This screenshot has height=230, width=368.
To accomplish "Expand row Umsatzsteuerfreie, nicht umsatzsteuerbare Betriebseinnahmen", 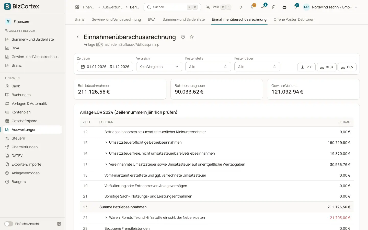I will [106, 153].
